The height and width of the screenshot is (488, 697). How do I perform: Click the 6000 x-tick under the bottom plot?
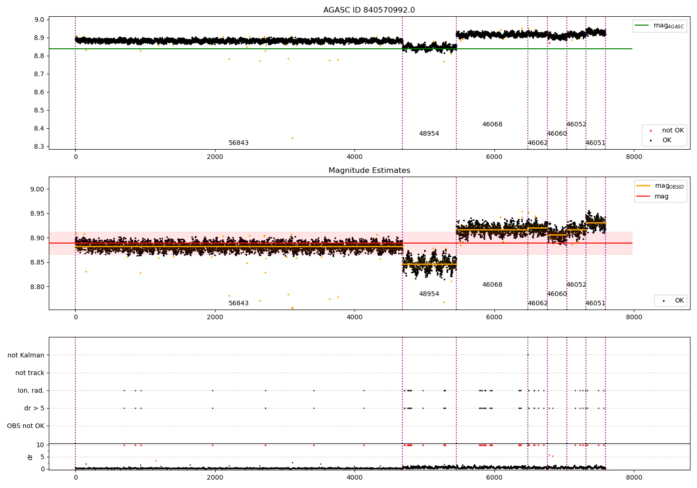[494, 478]
